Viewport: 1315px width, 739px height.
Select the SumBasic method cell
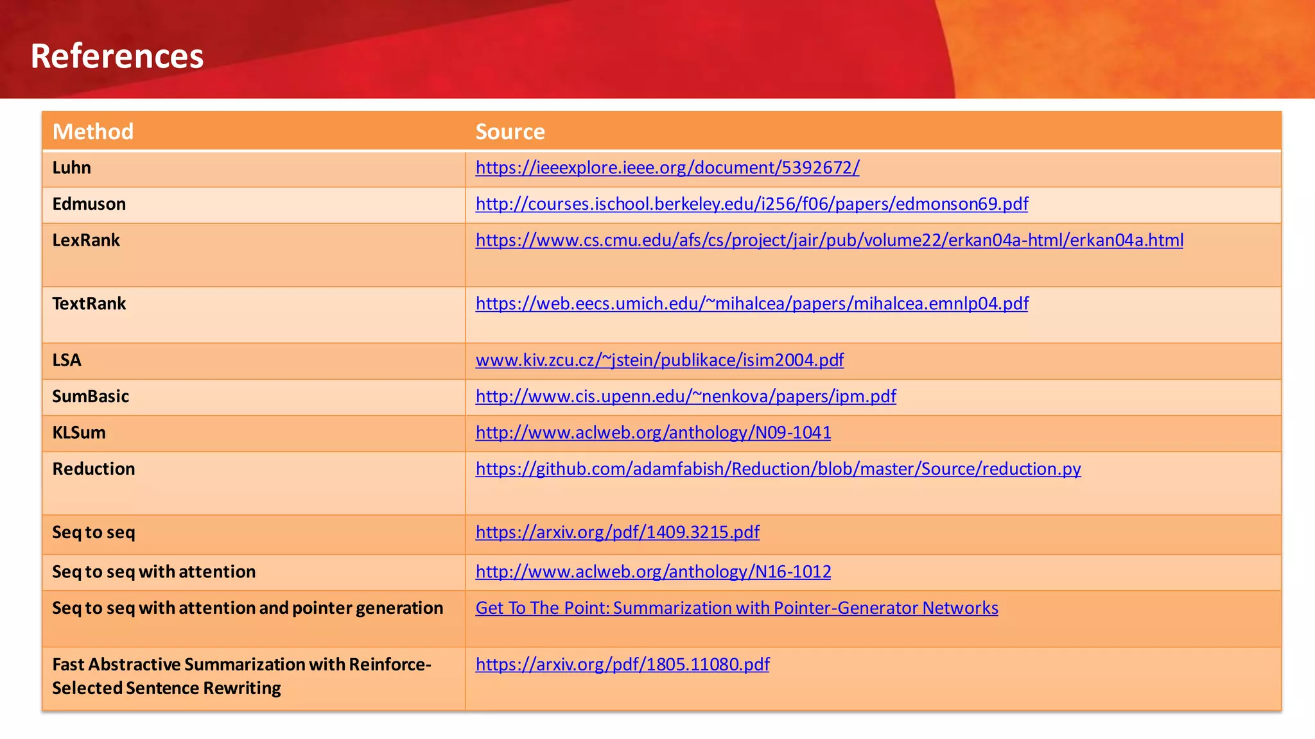tap(254, 398)
